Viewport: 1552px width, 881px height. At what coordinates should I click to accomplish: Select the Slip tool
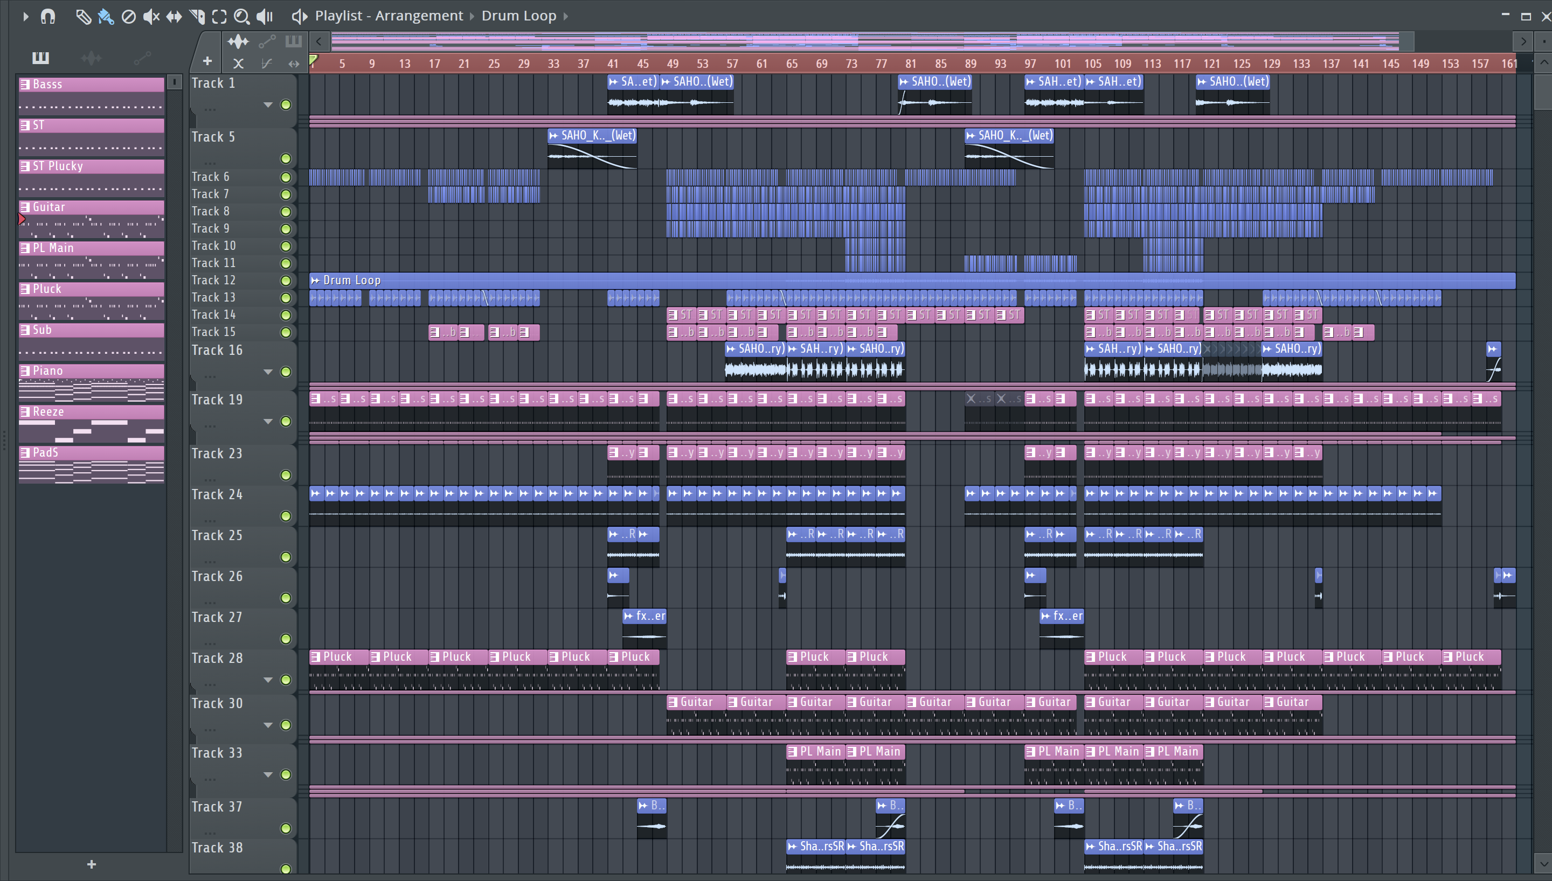[x=174, y=16]
